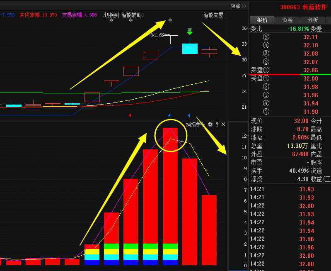The width and height of the screenshot is (331, 271).
Task: Click the red triangle marker below the chart
Action: pos(130,115)
